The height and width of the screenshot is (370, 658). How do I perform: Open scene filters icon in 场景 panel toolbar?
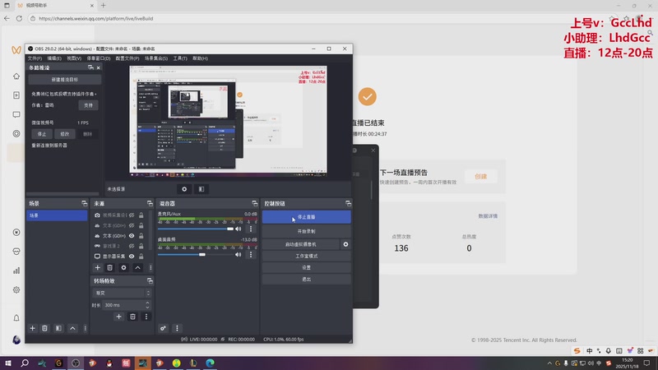tap(58, 328)
